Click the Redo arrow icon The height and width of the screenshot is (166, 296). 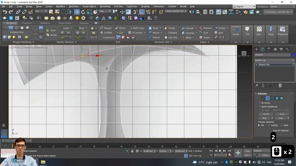(11, 12)
